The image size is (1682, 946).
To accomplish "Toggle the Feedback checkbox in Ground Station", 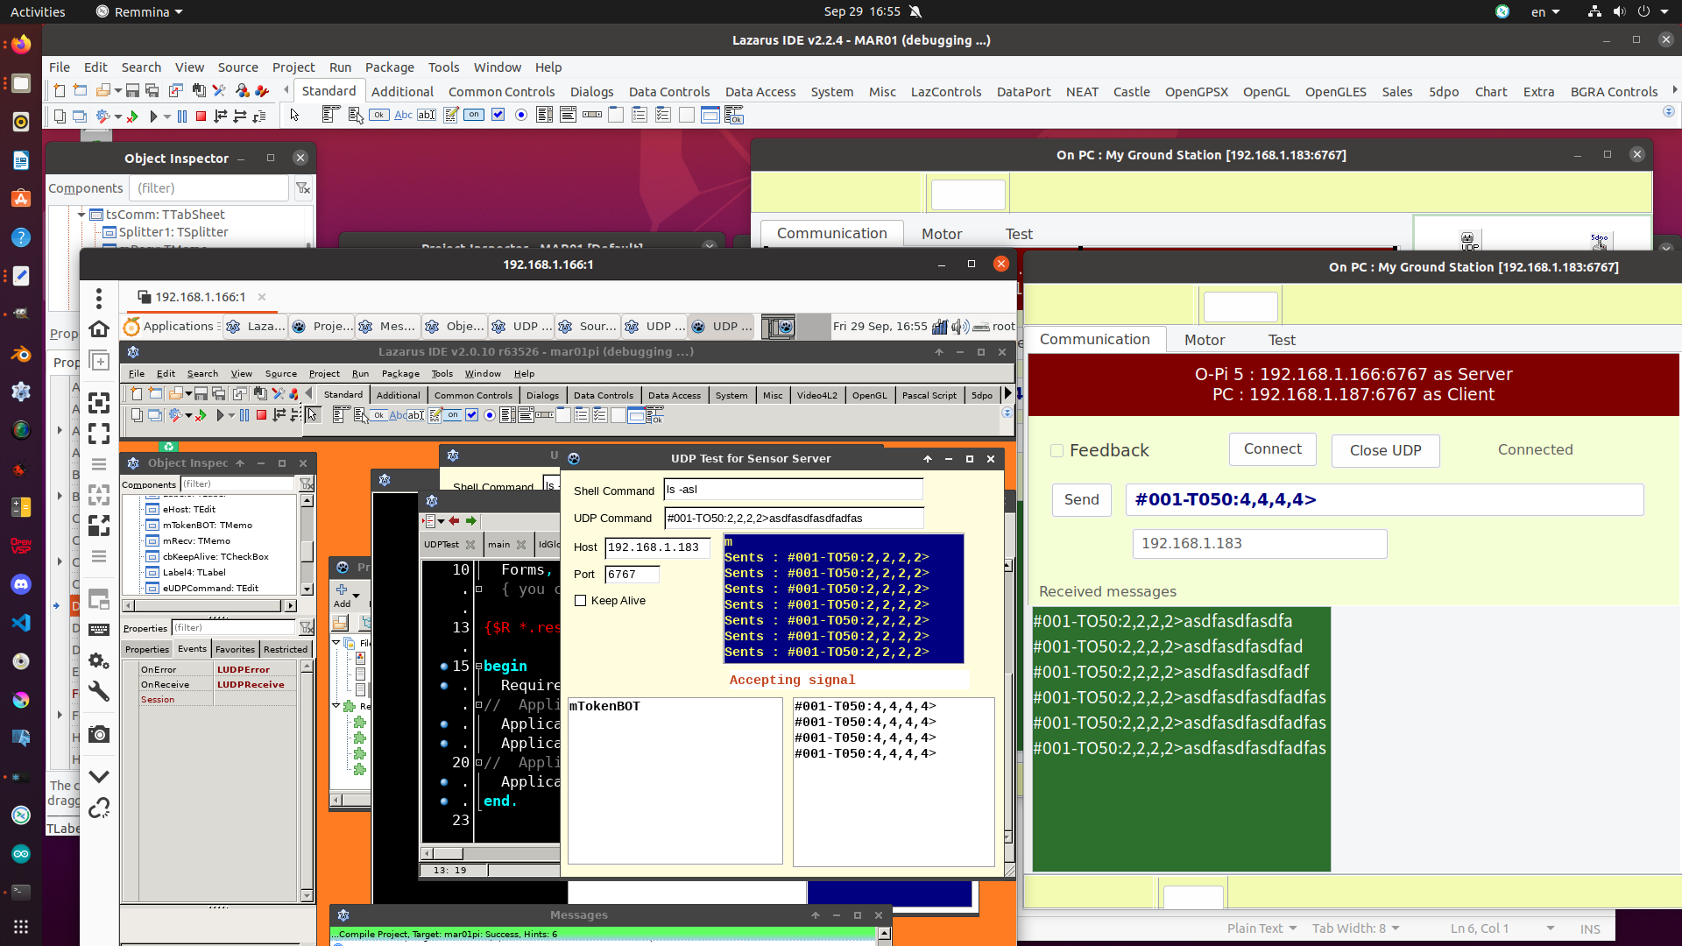I will pyautogui.click(x=1056, y=450).
